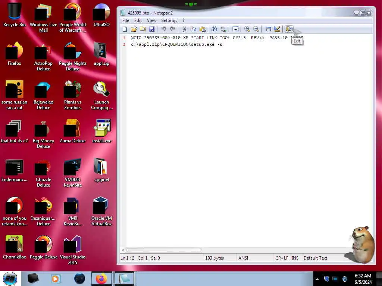This screenshot has height=286, width=382.
Task: Open the syntax scheme selection icon
Action: [268, 29]
